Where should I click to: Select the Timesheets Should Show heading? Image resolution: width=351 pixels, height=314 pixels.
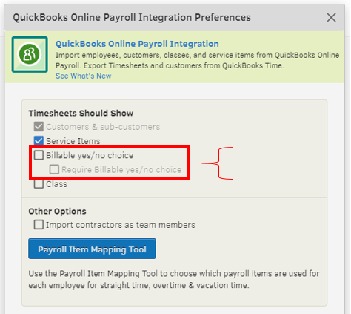click(81, 113)
